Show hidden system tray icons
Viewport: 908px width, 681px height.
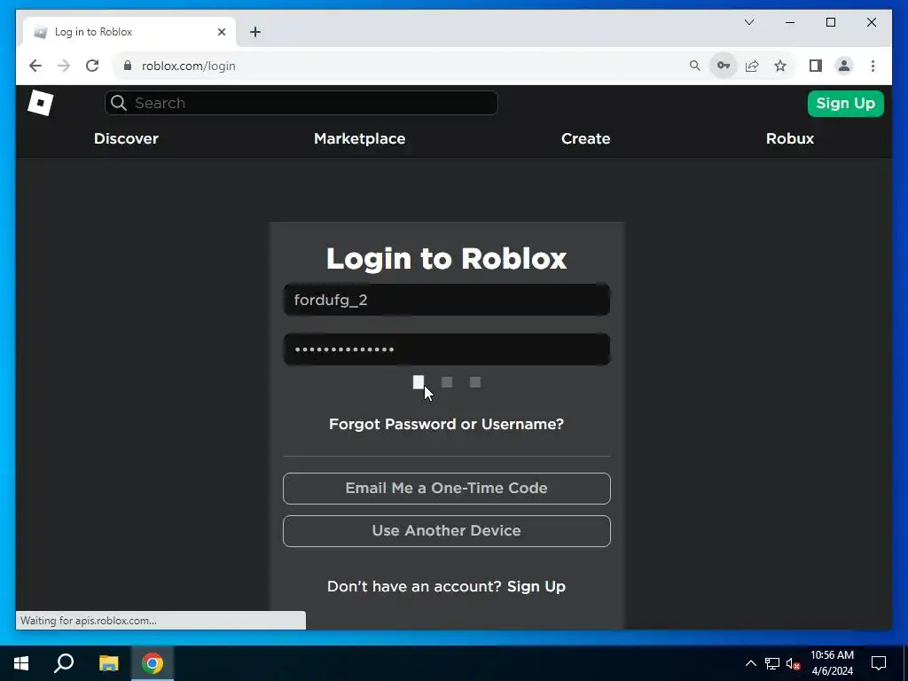pyautogui.click(x=750, y=663)
